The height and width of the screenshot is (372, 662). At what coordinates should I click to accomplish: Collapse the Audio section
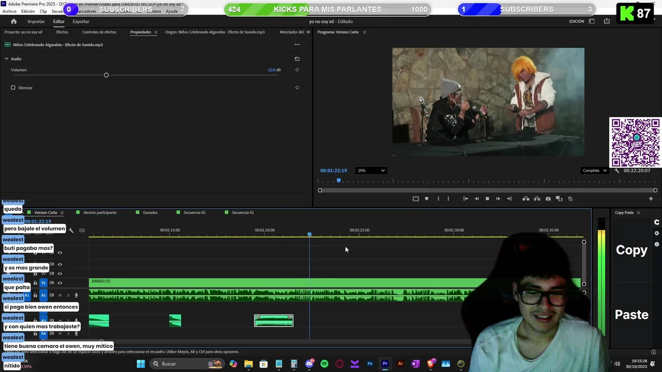click(x=6, y=58)
